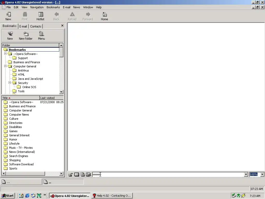This screenshot has height=199, width=265.
Task: Open the File menu
Action: (9, 7)
